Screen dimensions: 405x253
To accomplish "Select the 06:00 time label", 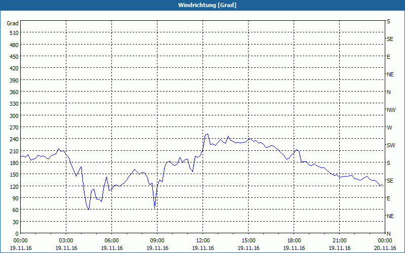I will click(111, 241).
